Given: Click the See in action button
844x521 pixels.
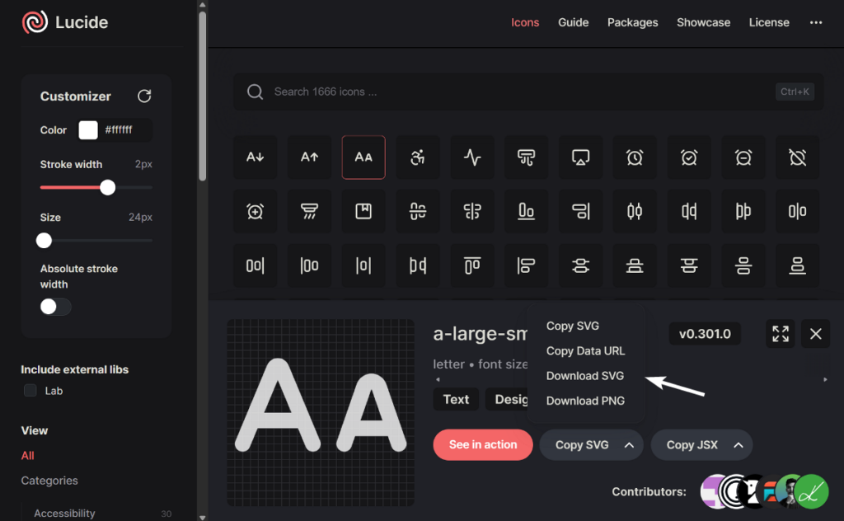Looking at the screenshot, I should [482, 444].
